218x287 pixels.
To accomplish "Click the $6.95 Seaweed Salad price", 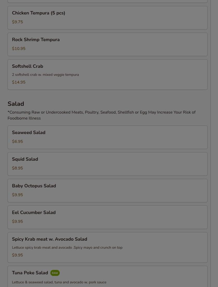I will pyautogui.click(x=17, y=142).
